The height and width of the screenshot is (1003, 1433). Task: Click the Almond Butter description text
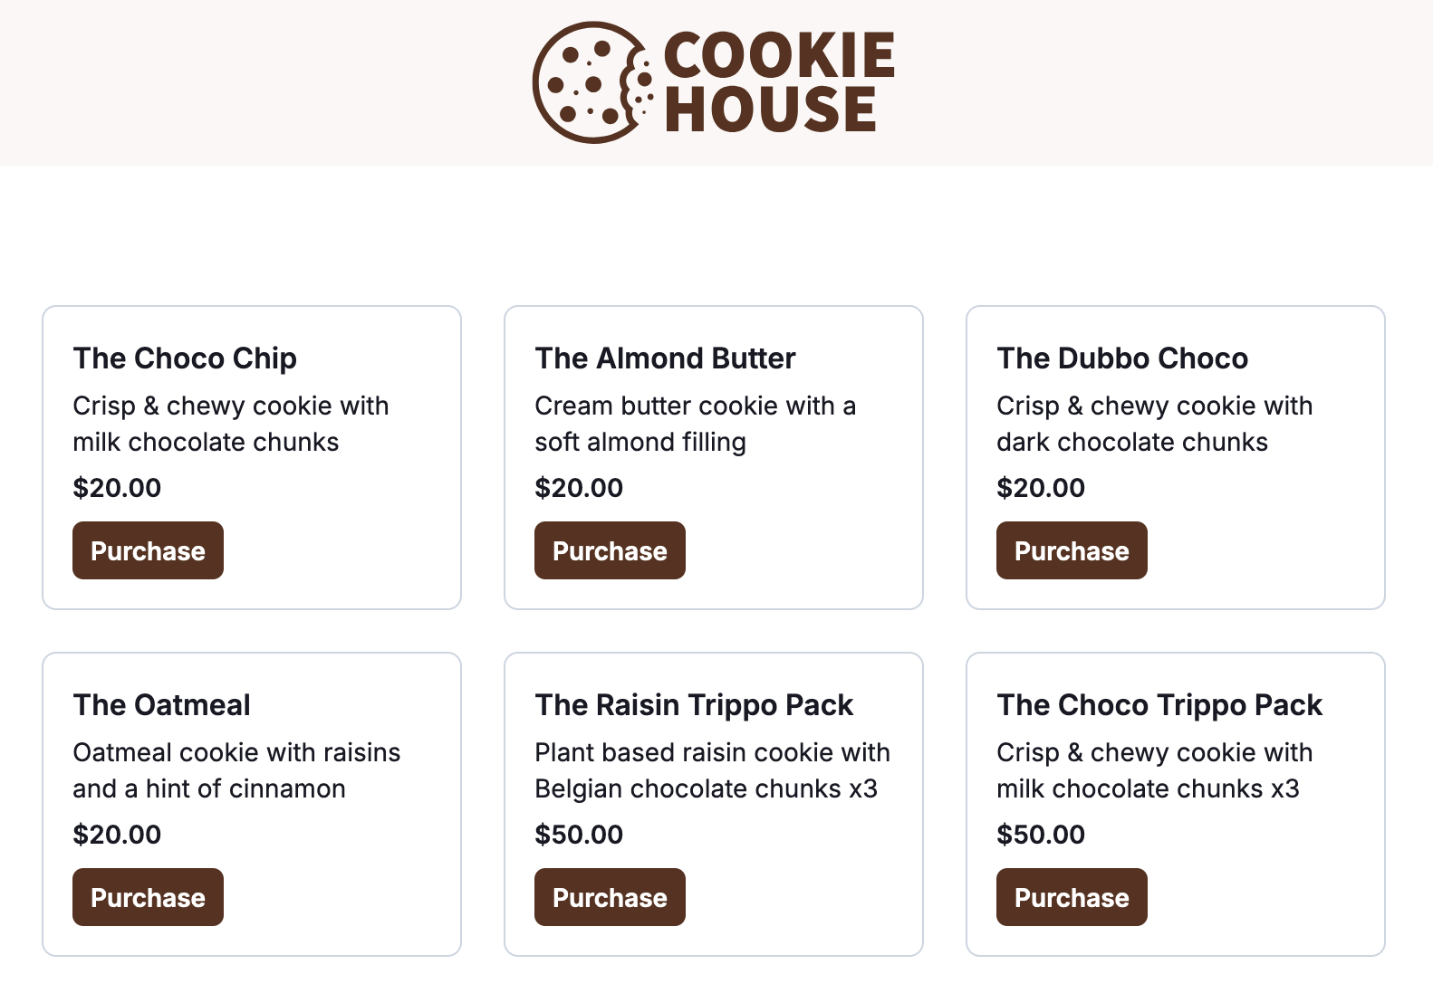coord(694,424)
